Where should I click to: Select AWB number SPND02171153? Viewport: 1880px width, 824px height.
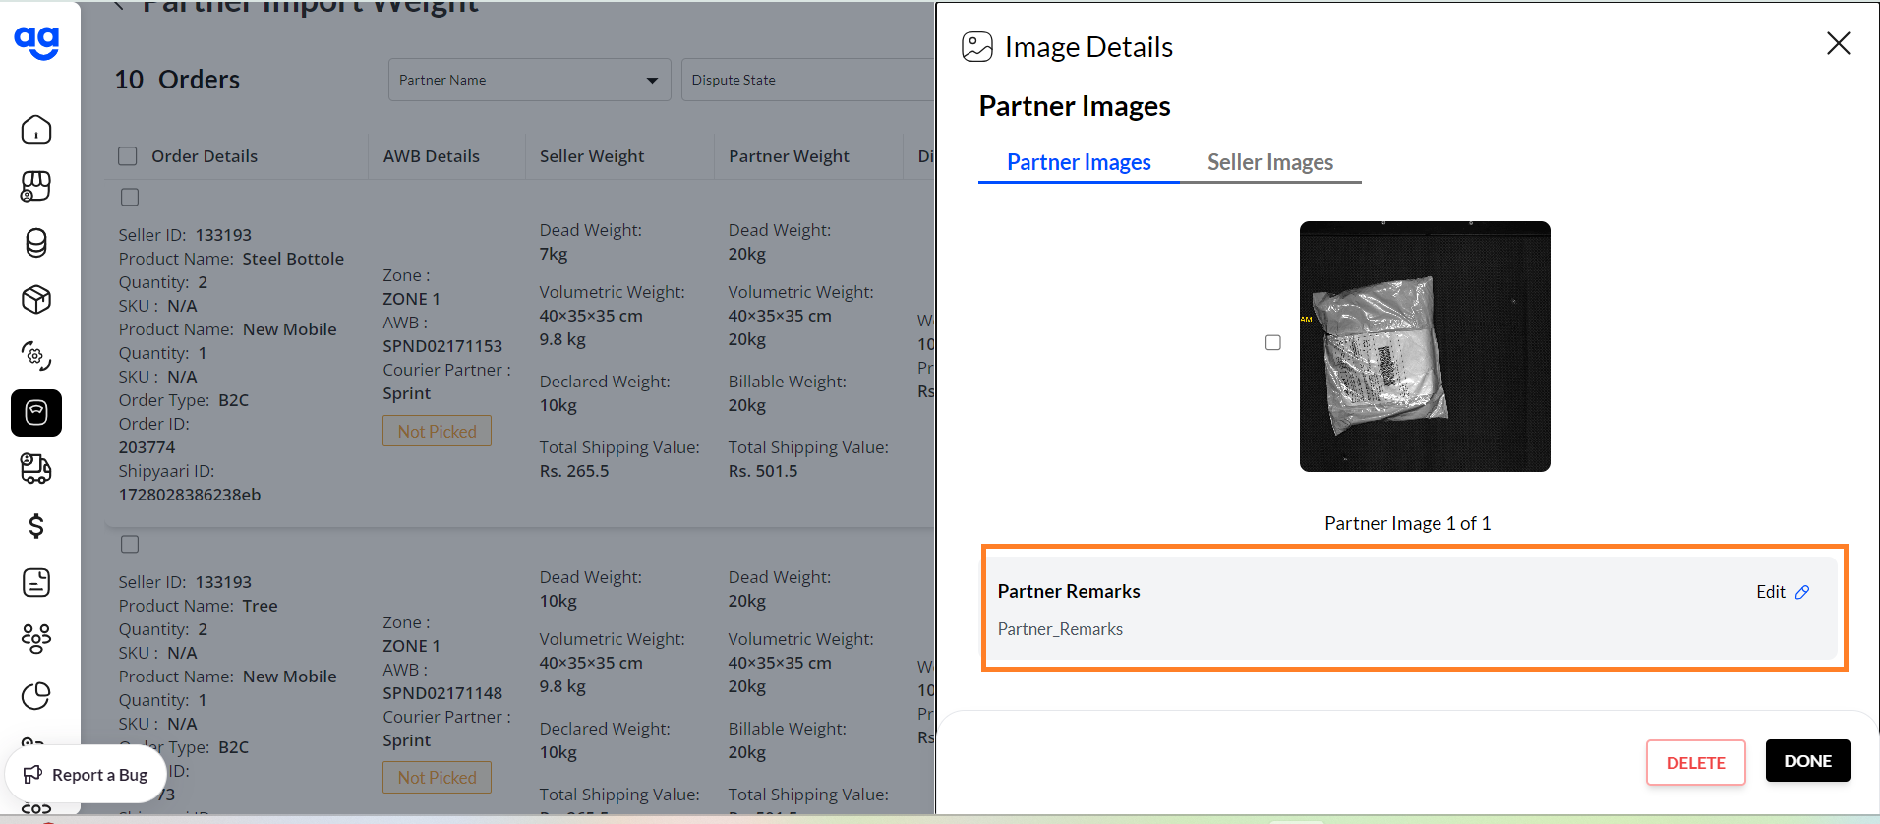pos(442,346)
